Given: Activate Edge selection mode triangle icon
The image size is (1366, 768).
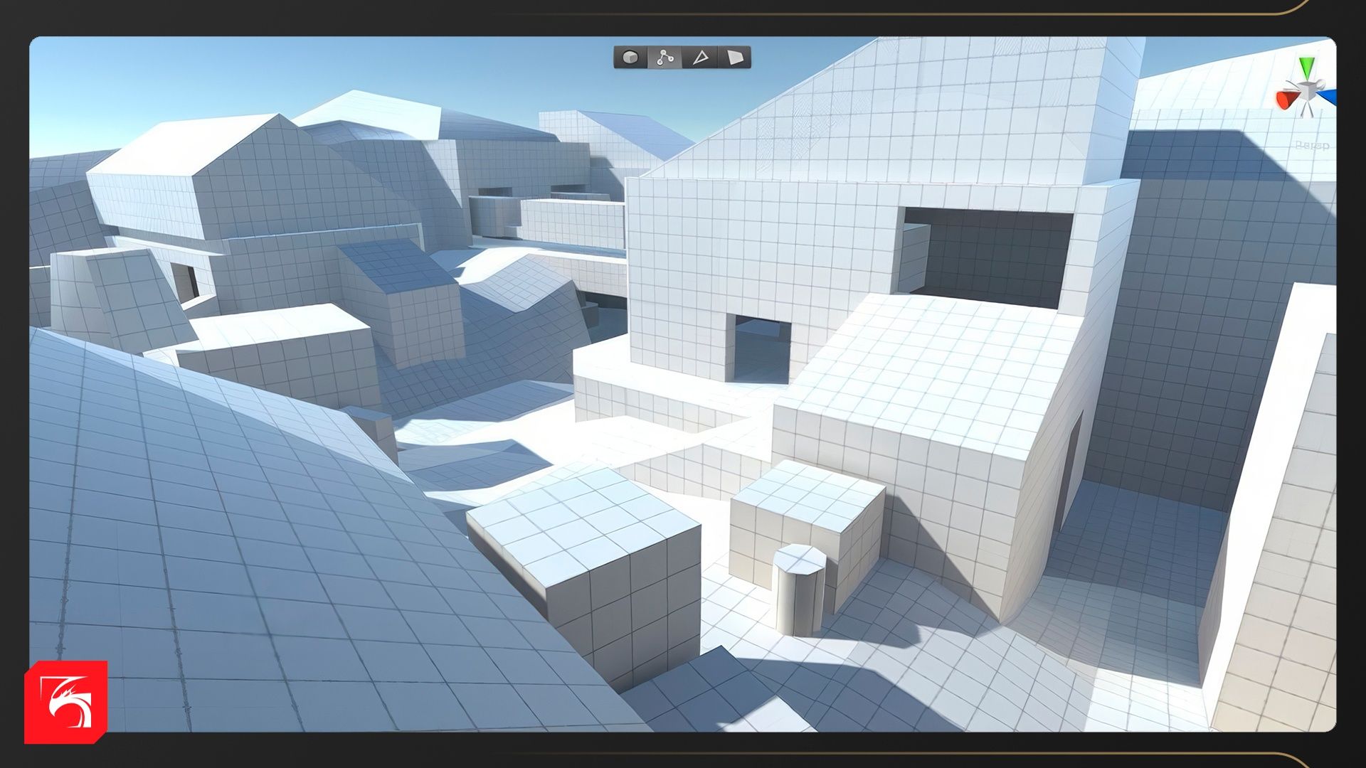Looking at the screenshot, I should (x=700, y=58).
